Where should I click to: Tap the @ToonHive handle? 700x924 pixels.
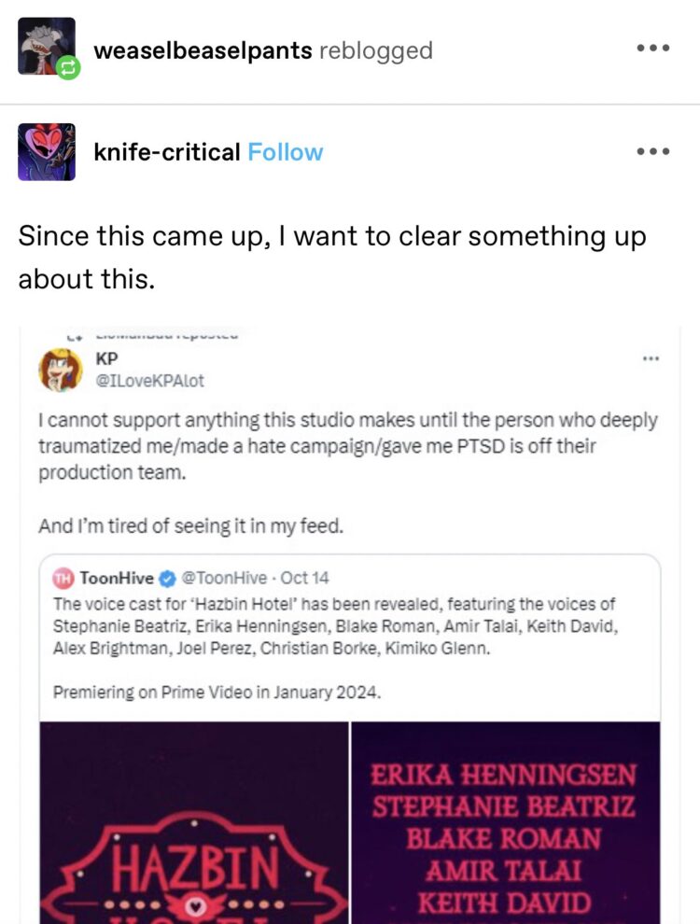(223, 578)
